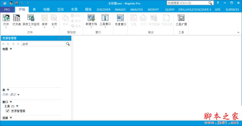Image resolution: width=242 pixels, height=126 pixels.
Task: Click the 打开表 (Open Table) icon
Action: point(17,18)
